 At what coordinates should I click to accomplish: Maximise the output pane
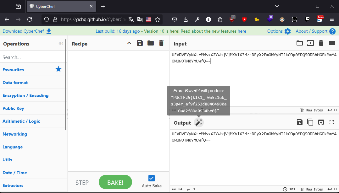[x=332, y=122]
